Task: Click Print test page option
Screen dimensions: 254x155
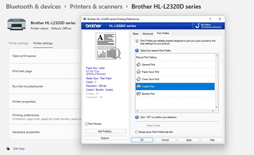Action: [45, 71]
